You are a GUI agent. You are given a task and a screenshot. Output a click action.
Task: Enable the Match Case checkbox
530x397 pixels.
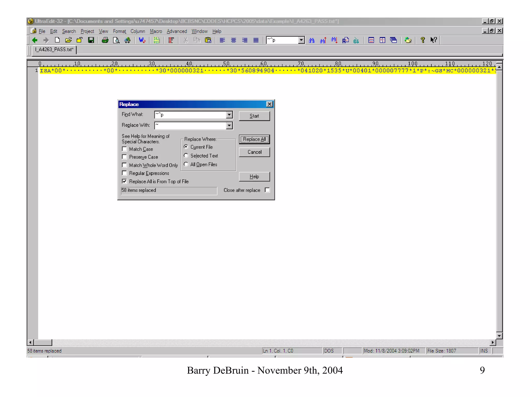(124, 149)
